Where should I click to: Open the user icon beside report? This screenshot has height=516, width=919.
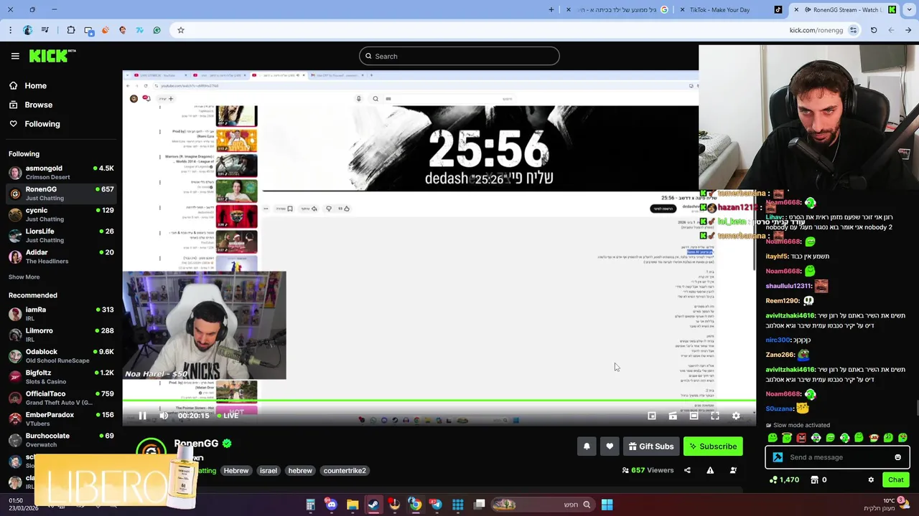(733, 470)
